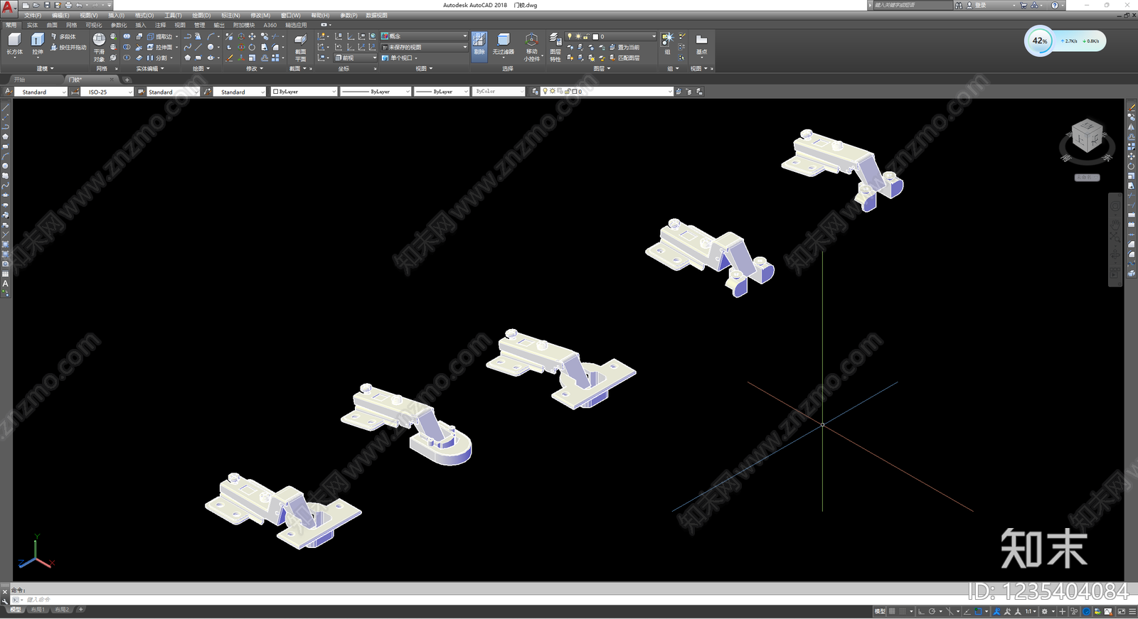
Task: Select the Box (长方体) solid tool
Action: (x=14, y=43)
